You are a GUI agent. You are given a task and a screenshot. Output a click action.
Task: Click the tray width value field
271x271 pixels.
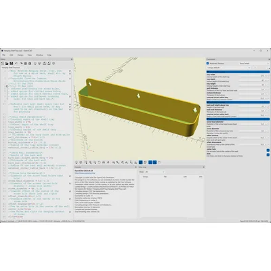[x=254, y=76]
